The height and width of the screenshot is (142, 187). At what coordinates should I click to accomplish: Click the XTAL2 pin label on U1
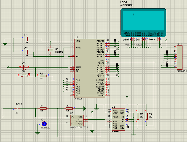point(78,48)
